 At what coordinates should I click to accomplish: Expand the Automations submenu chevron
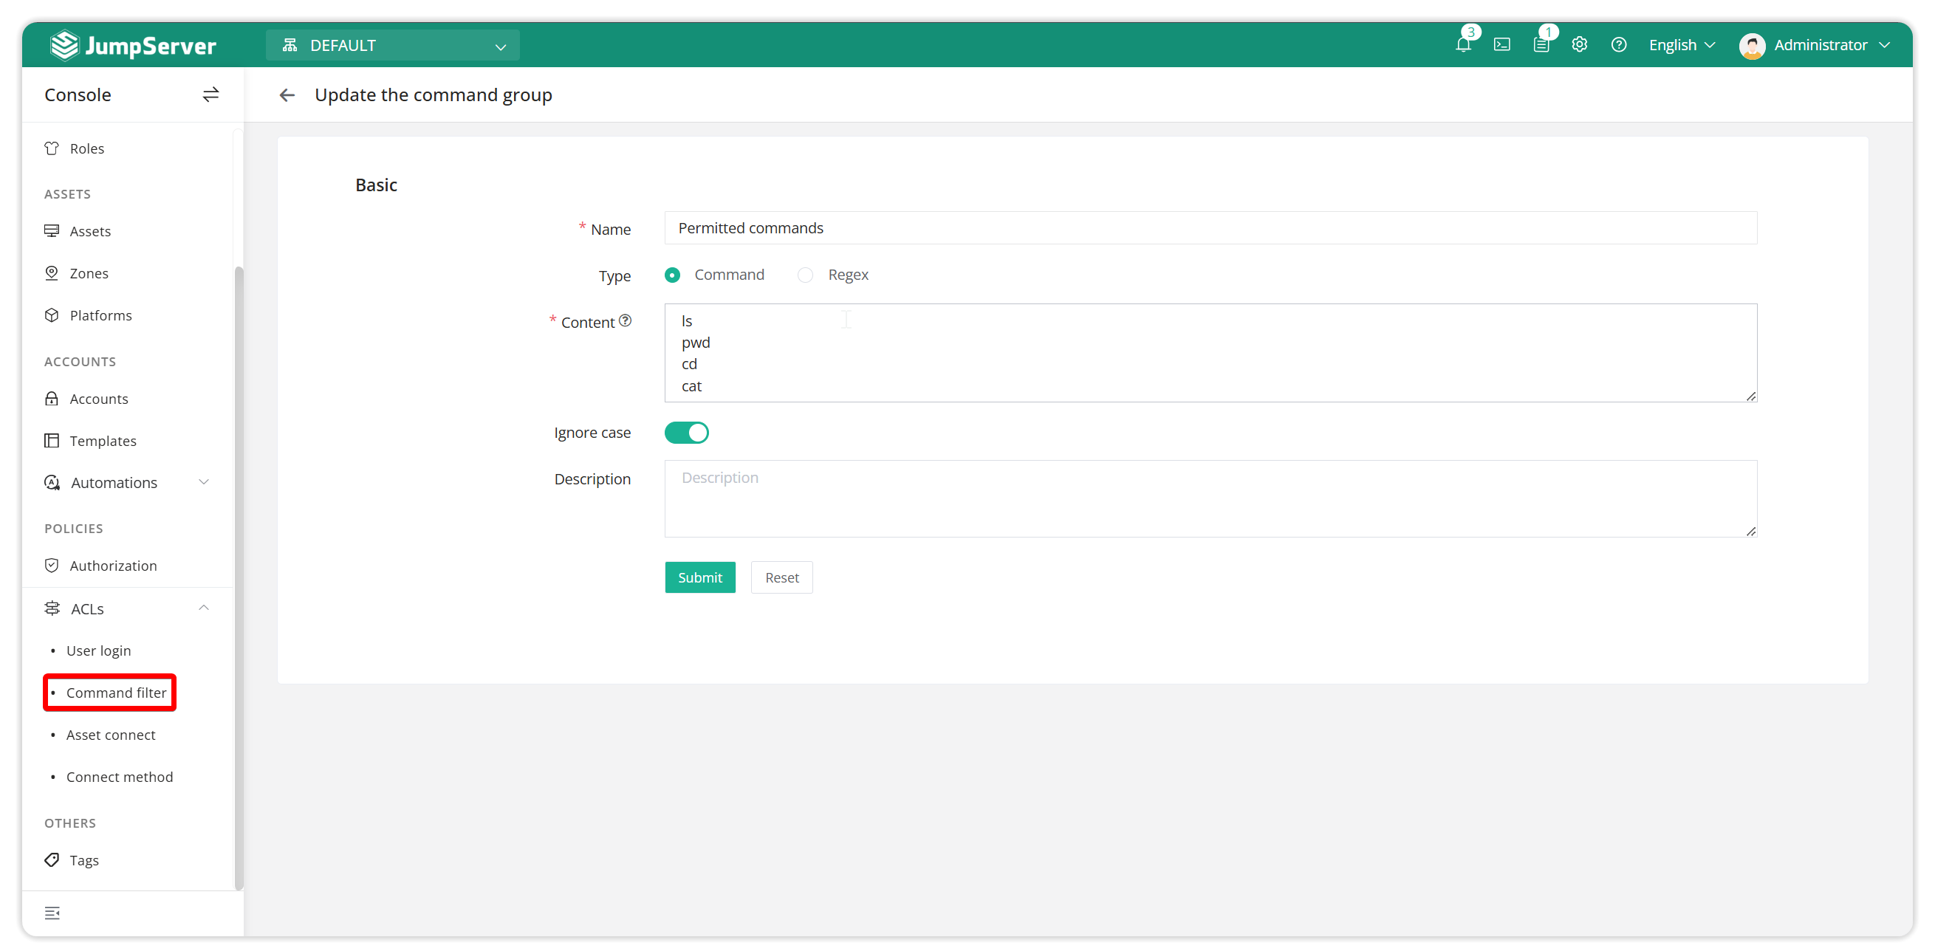(204, 481)
